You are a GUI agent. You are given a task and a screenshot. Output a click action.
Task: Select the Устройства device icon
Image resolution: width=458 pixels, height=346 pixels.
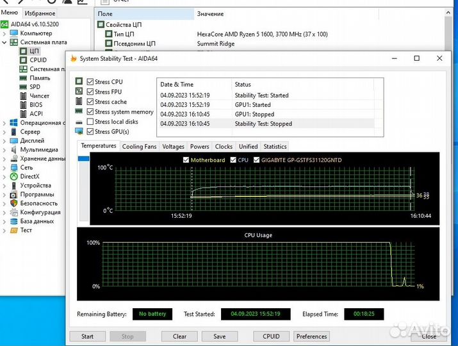coord(13,186)
